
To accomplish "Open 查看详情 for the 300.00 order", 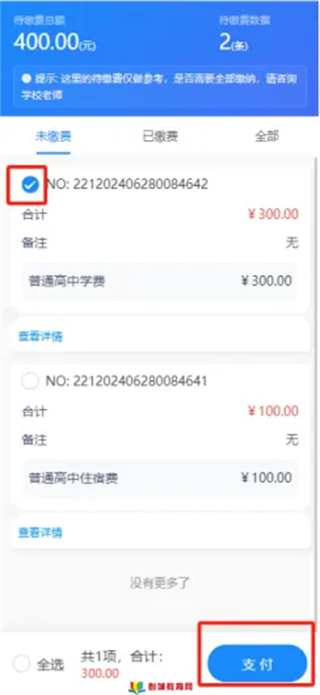I will click(x=41, y=337).
